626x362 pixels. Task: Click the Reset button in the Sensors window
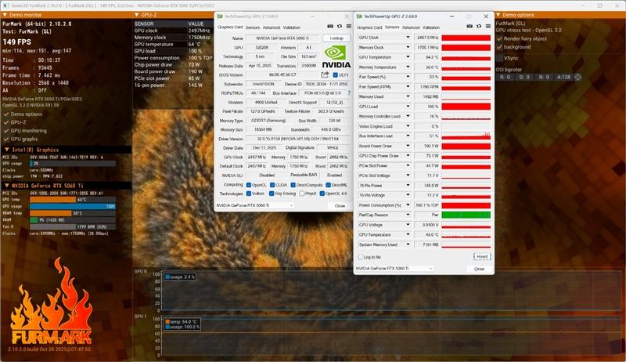(x=482, y=256)
